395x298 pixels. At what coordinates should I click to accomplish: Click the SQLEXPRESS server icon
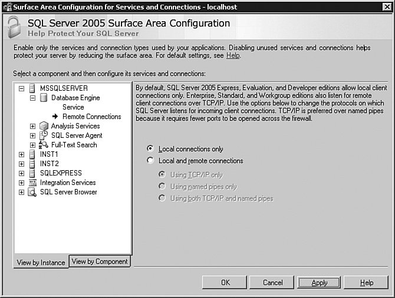pos(32,173)
